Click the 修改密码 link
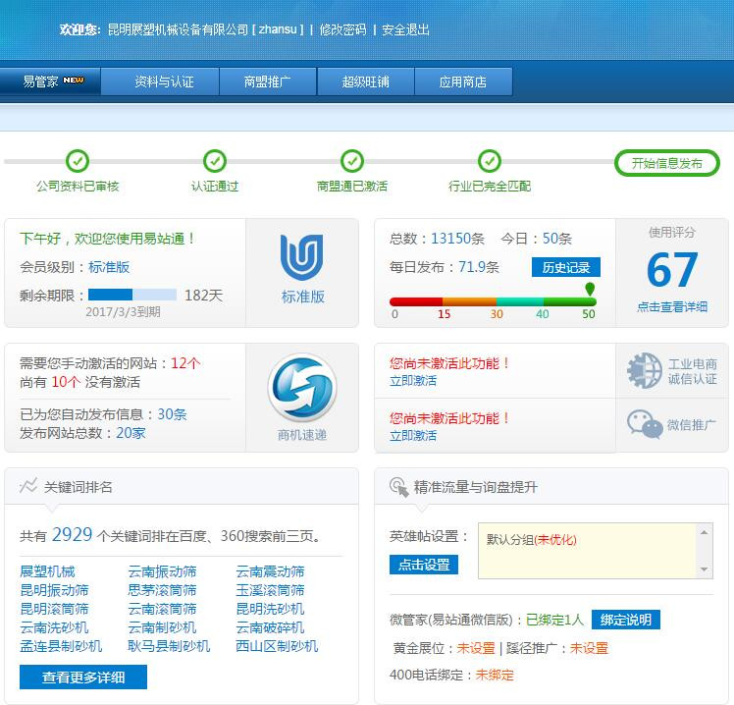 pos(342,29)
